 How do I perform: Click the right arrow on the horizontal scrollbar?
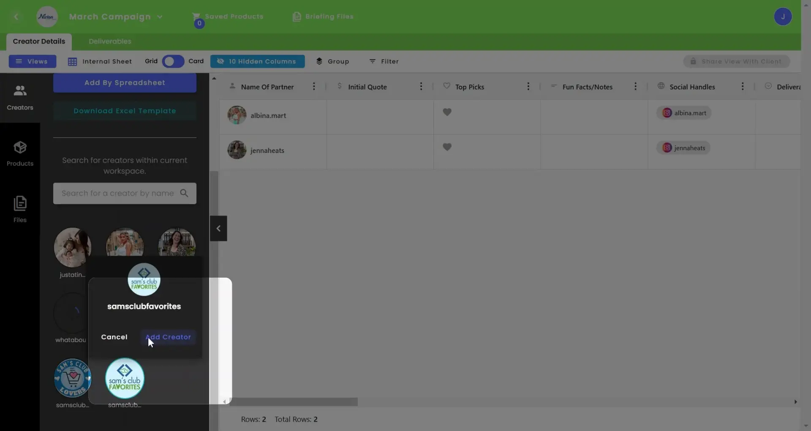(x=796, y=402)
